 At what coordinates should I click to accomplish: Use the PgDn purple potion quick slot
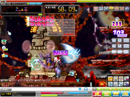pyautogui.click(x=126, y=84)
